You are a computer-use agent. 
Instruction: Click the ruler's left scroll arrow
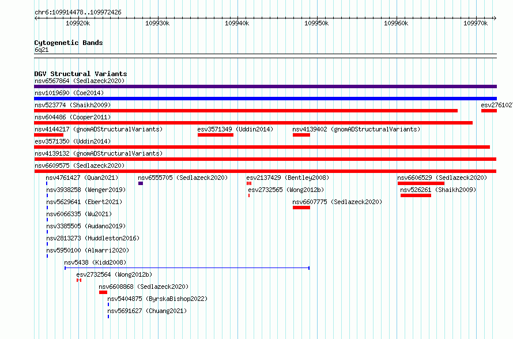pyautogui.click(x=36, y=18)
